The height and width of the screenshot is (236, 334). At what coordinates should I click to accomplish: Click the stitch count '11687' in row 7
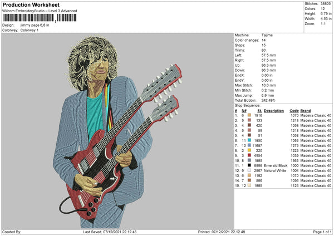tap(257, 146)
